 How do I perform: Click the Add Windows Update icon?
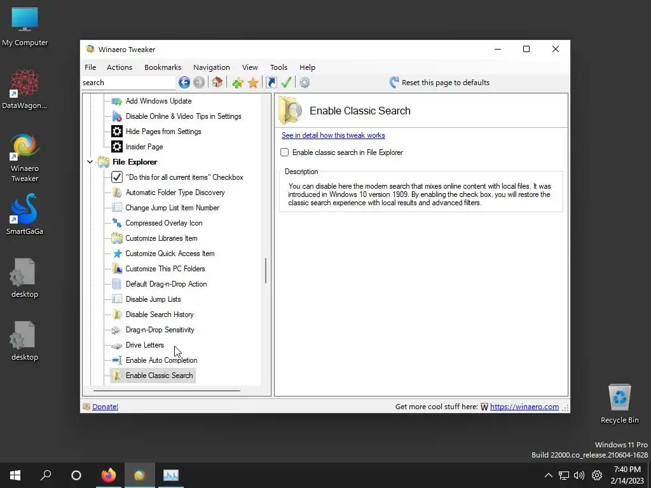pos(117,101)
